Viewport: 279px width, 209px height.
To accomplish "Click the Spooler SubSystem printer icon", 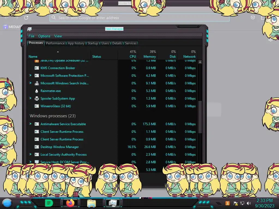I will click(x=37, y=99).
